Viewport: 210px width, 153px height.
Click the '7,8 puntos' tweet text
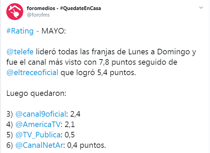(x=118, y=62)
